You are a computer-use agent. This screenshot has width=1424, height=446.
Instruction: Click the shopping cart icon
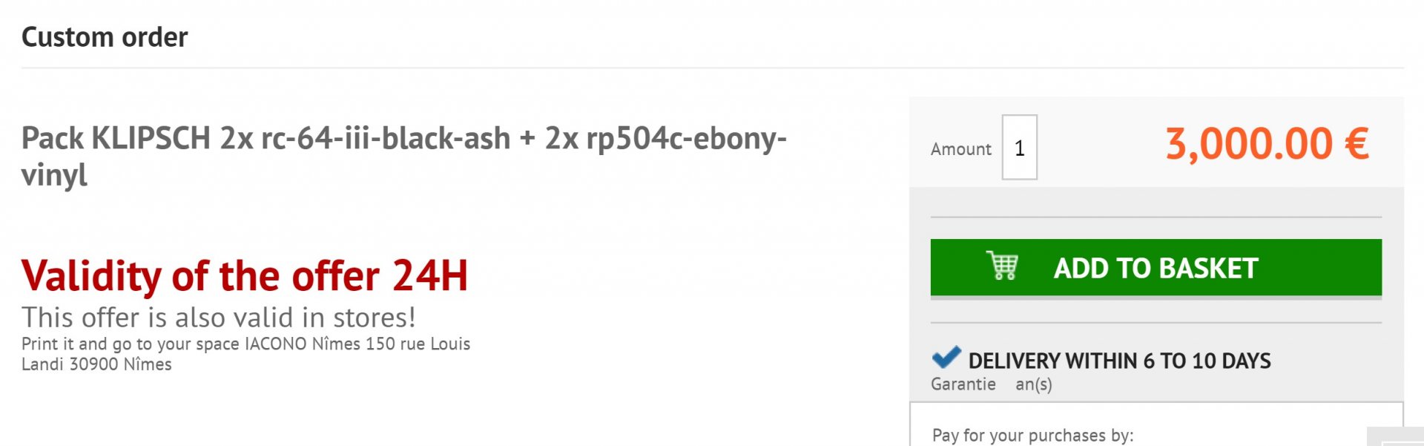(1002, 266)
